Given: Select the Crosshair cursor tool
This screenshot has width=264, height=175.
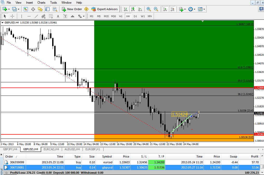Looking at the screenshot, I should point(12,16).
